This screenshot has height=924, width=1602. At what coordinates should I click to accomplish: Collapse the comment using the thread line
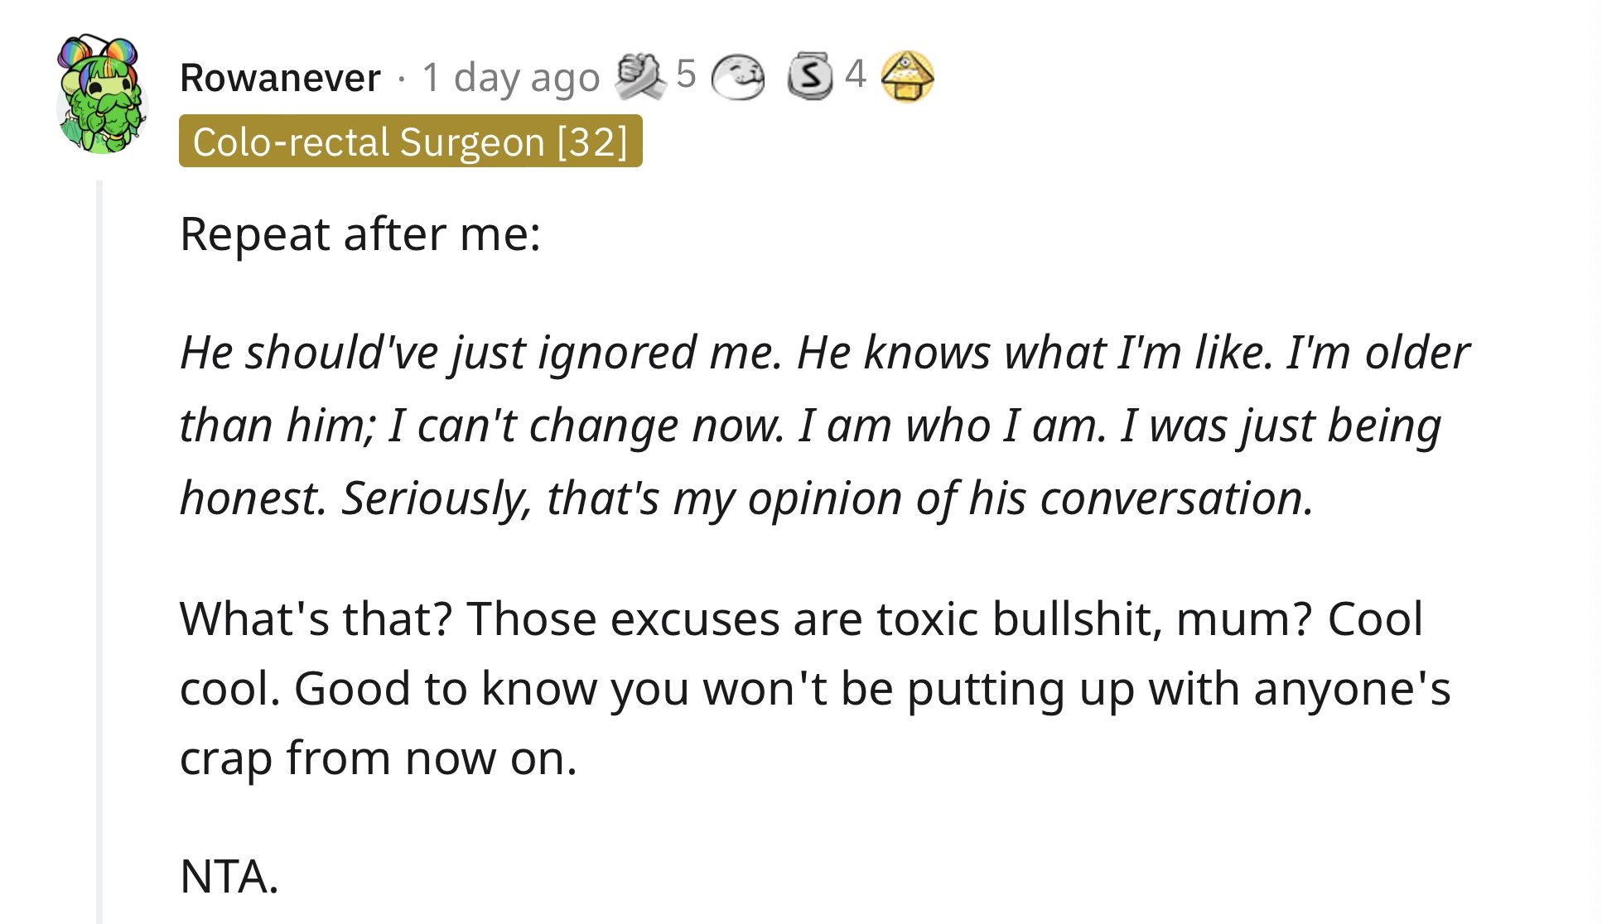click(x=99, y=551)
